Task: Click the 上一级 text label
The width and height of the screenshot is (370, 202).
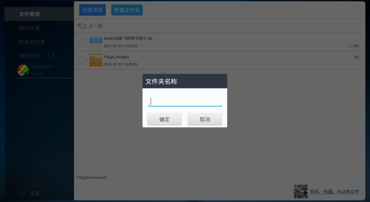Action: click(95, 26)
